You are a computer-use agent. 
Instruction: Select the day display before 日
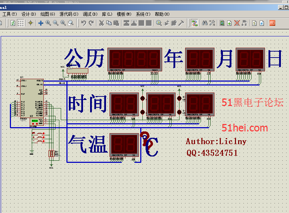coord(250,59)
